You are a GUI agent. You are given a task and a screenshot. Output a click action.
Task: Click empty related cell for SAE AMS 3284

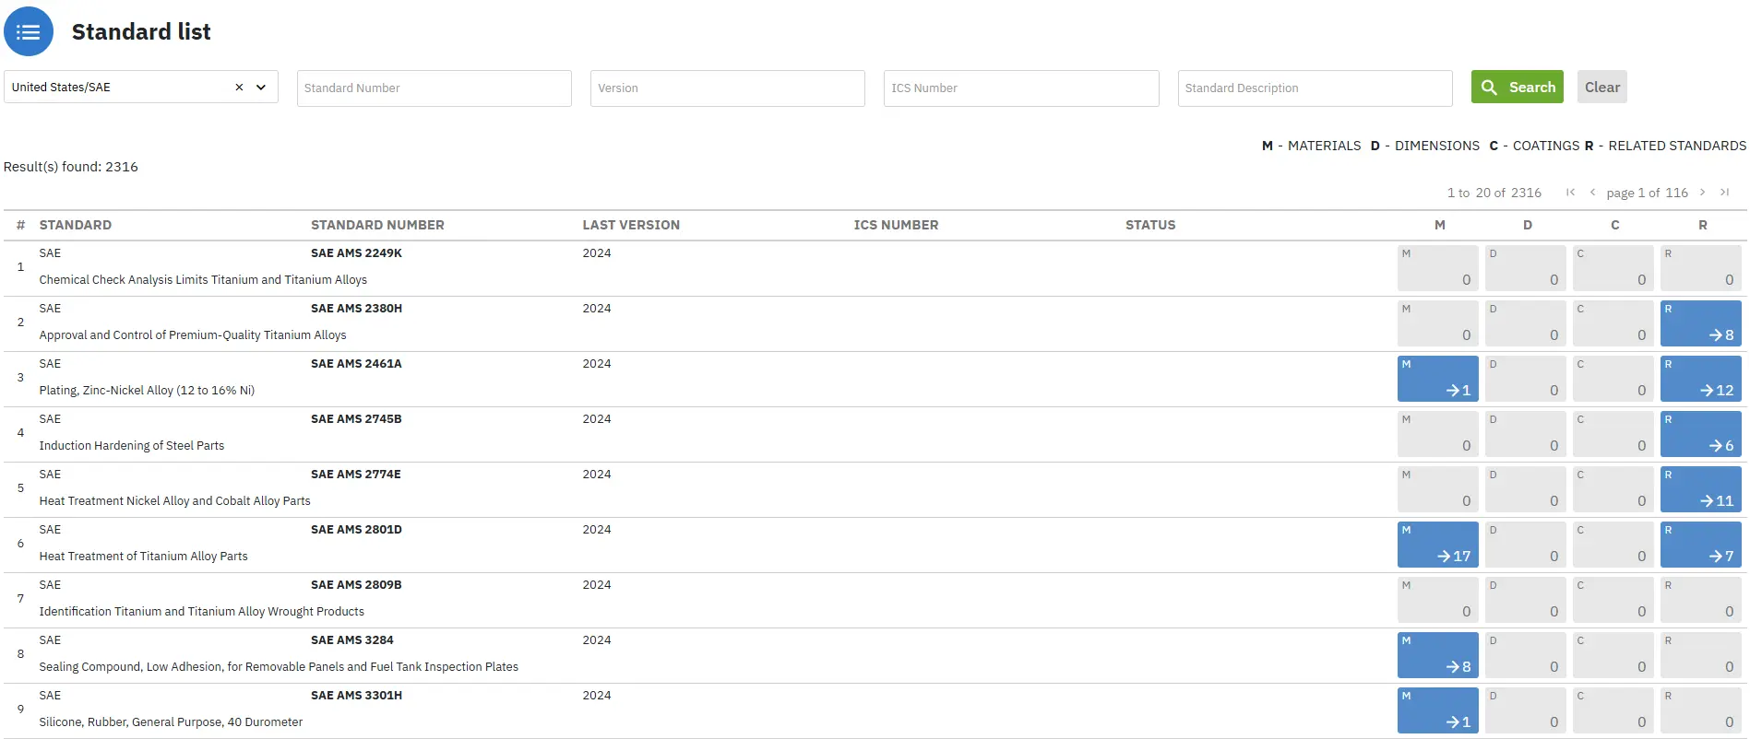[1700, 655]
